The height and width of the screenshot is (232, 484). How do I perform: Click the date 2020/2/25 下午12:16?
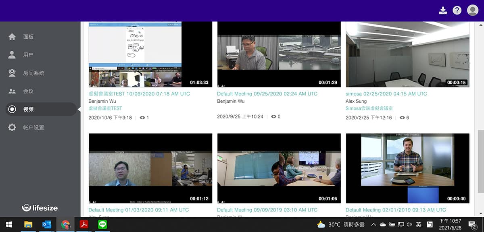(369, 118)
